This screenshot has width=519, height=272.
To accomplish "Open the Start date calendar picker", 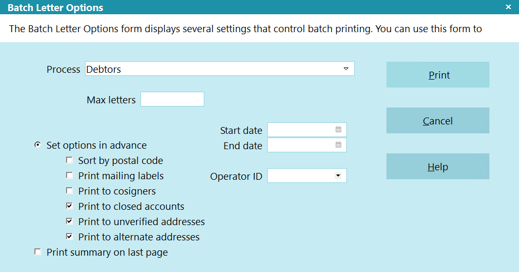I will tap(338, 130).
